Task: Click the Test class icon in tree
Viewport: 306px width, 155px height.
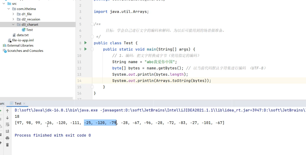Action: 24,30
